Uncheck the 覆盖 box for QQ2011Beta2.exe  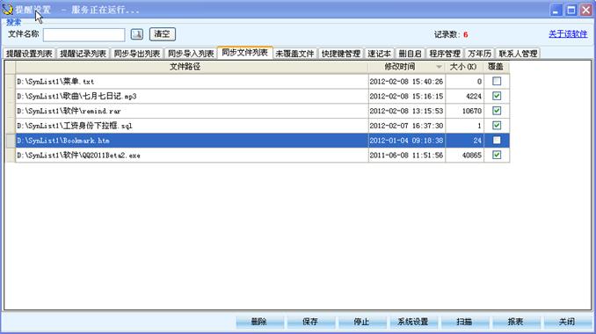(x=497, y=155)
